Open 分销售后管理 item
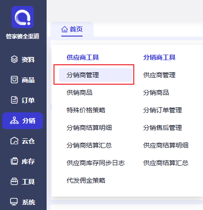The image size is (203, 210). pos(162,128)
